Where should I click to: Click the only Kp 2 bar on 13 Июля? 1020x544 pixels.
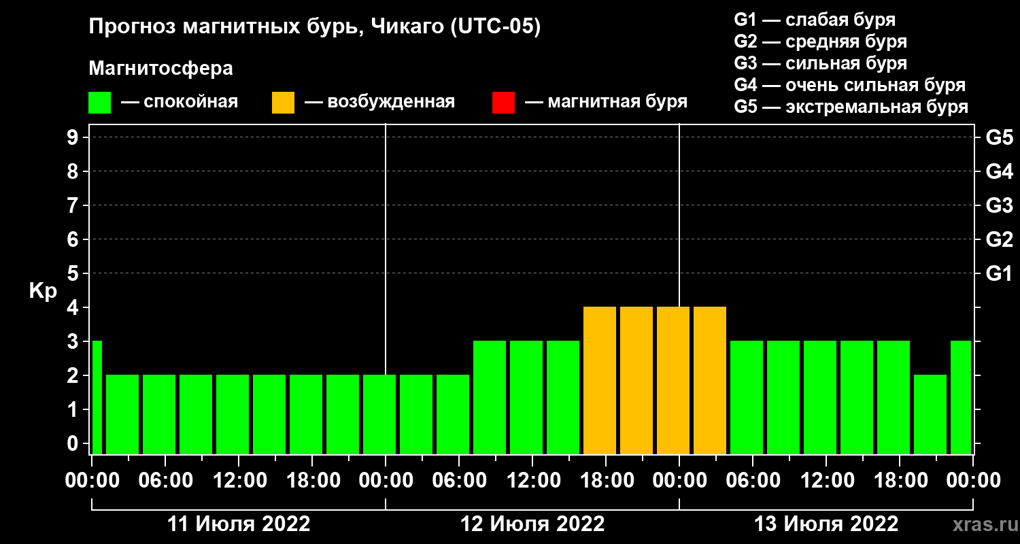(x=930, y=414)
